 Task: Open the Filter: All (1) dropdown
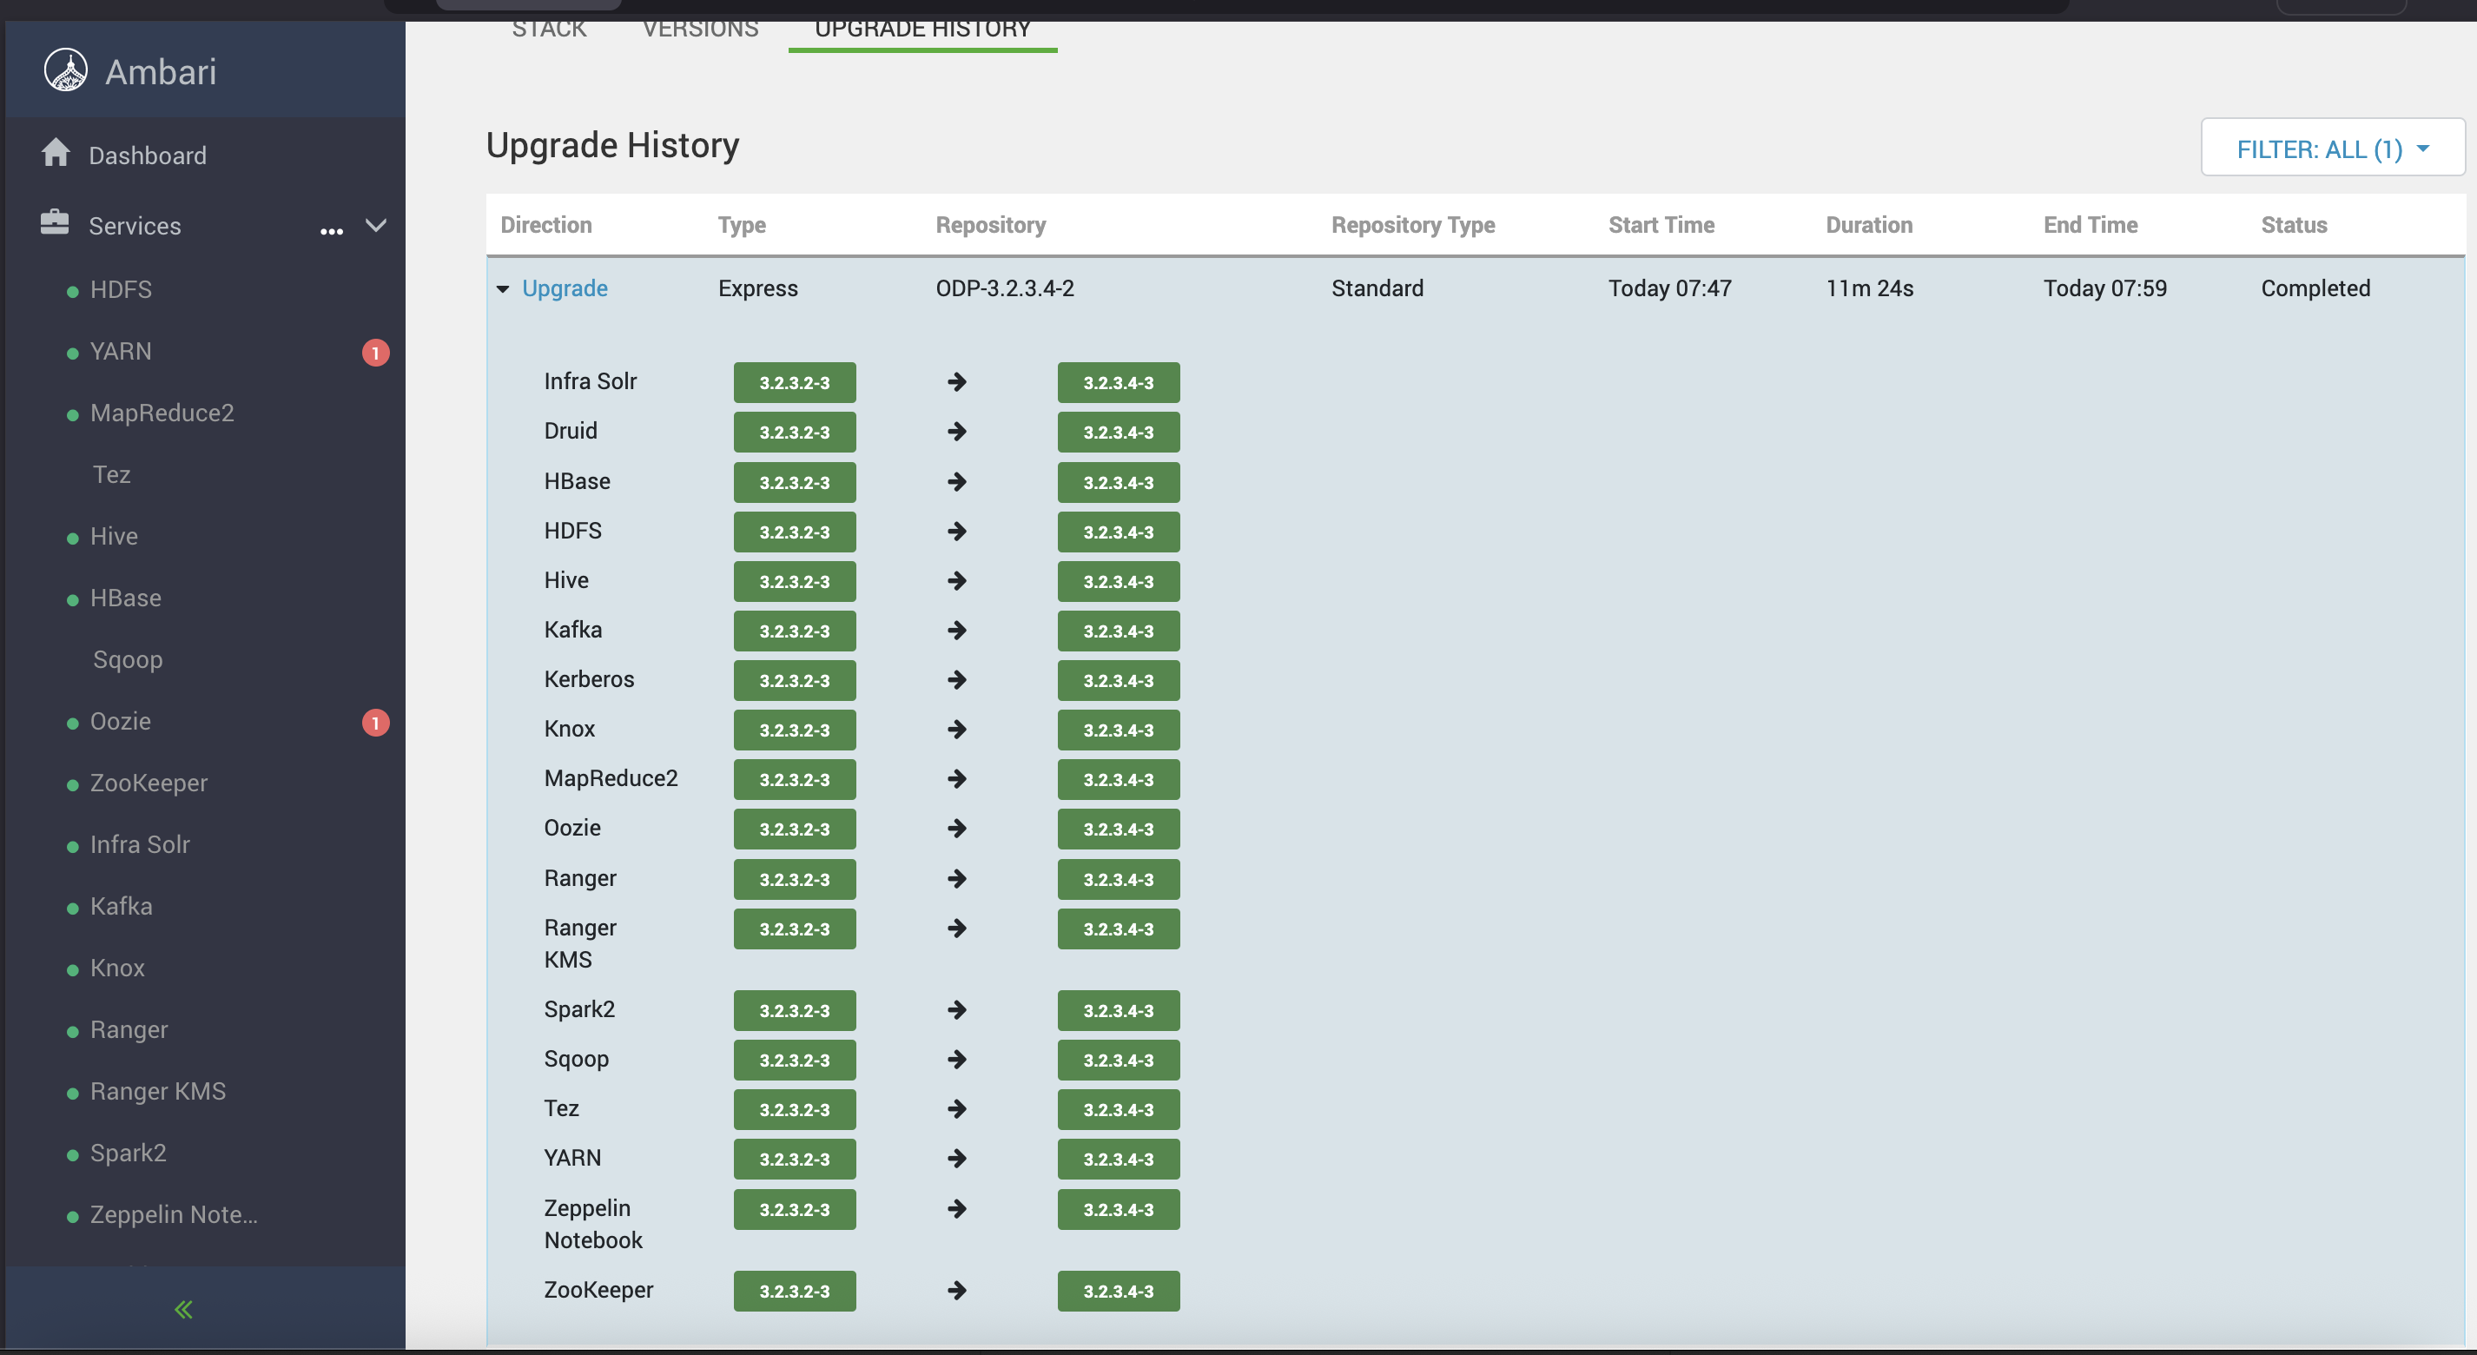coord(2333,149)
